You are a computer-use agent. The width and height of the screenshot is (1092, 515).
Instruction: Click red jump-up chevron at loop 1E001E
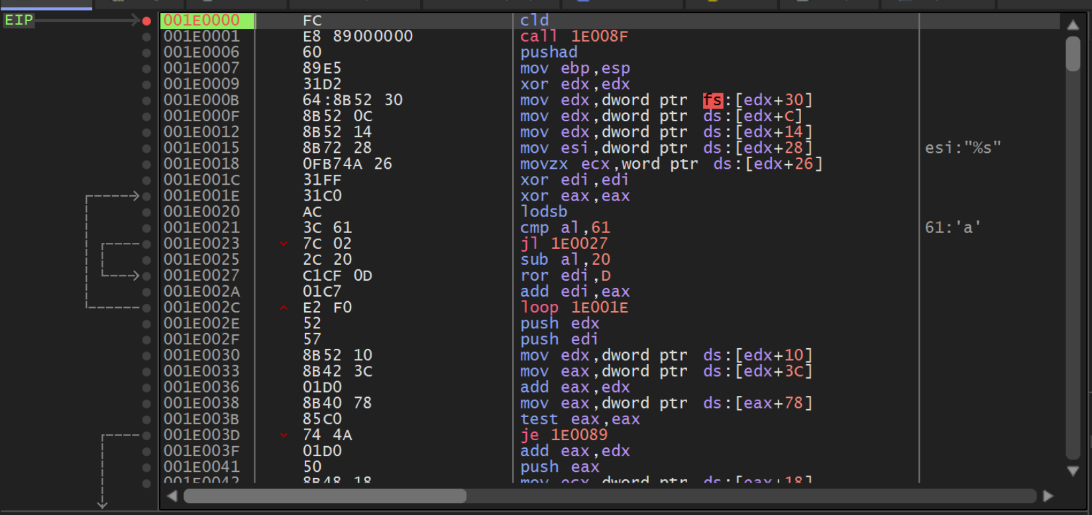tap(284, 308)
